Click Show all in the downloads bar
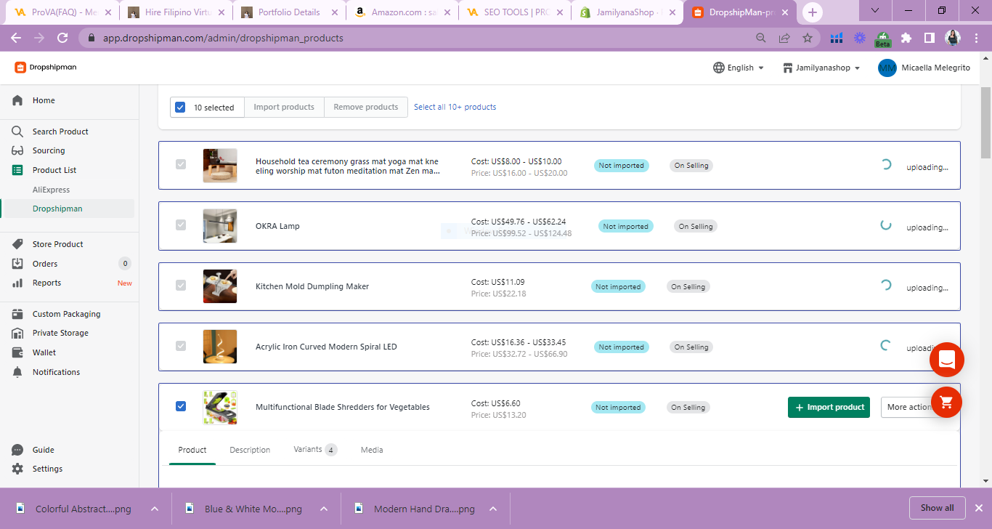This screenshot has height=529, width=992. 938,508
